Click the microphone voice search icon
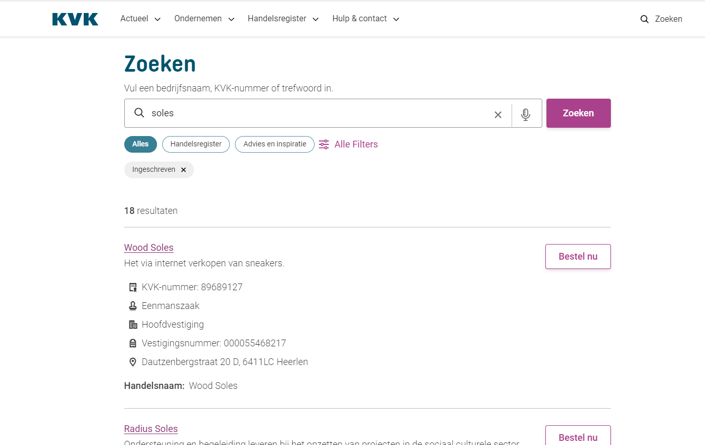This screenshot has height=445, width=705. 526,114
